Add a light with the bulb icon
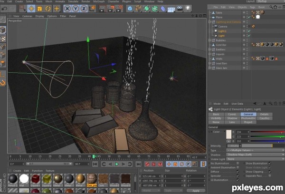Image resolution: width=285 pixels, height=194 pixels. point(188,9)
